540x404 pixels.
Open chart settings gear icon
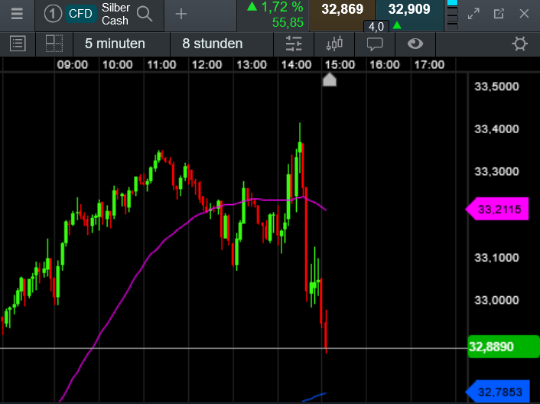tap(519, 44)
